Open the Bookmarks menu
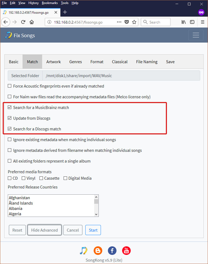This screenshot has height=264, width=208. coord(50,3)
